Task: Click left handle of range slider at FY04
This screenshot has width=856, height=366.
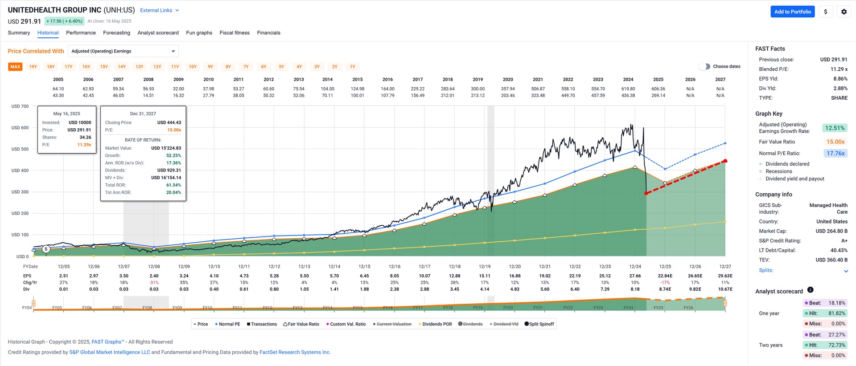Action: (x=33, y=303)
